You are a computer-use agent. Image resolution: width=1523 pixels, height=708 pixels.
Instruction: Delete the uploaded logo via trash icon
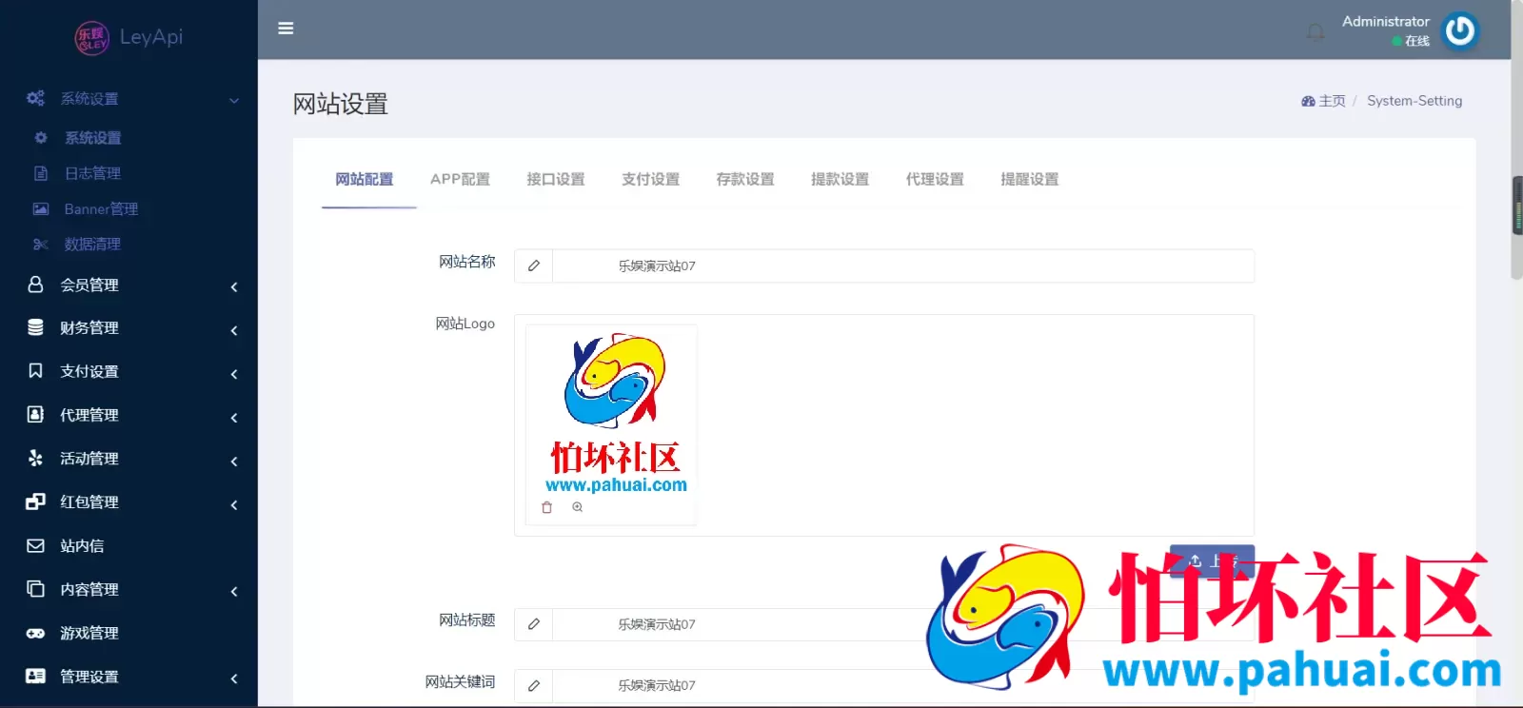[546, 507]
